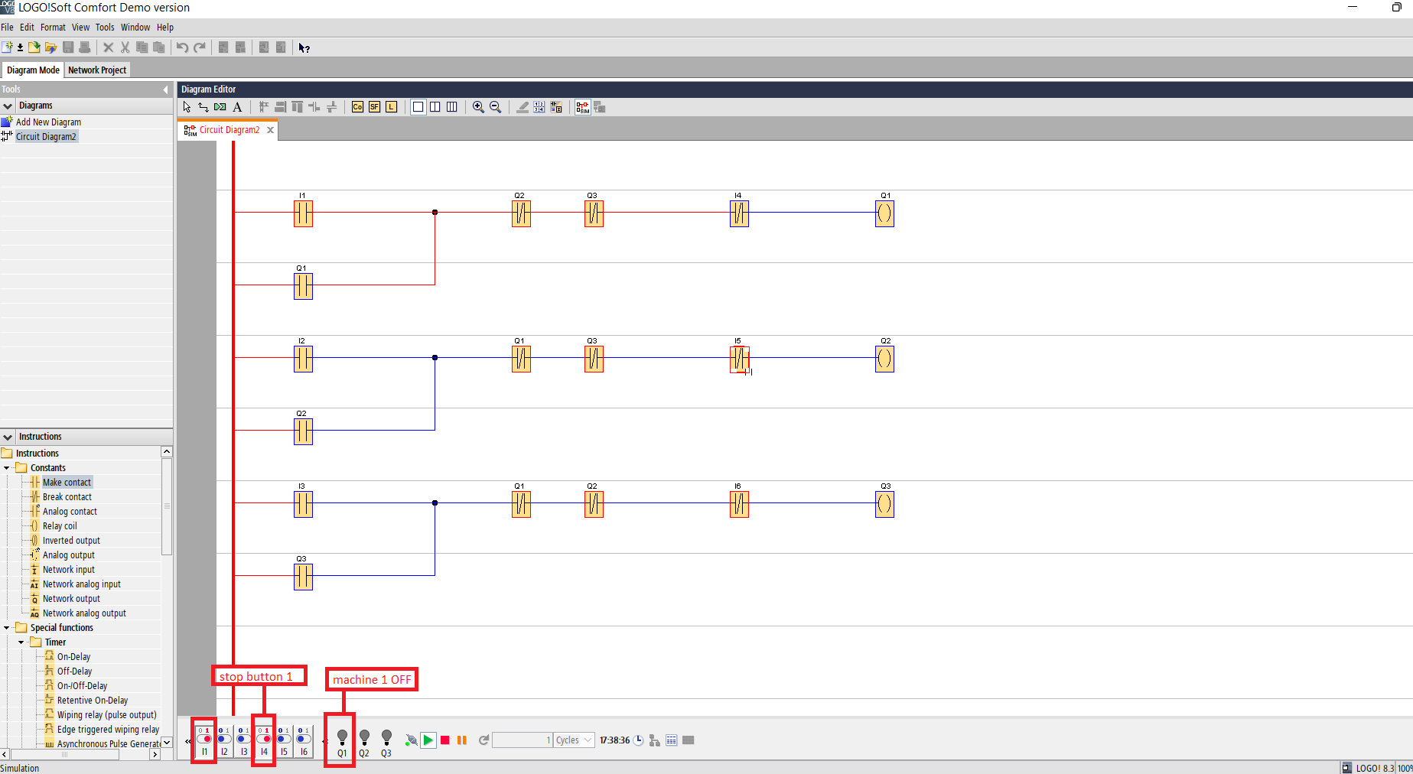
Task: Open the Format menu
Action: 53,27
